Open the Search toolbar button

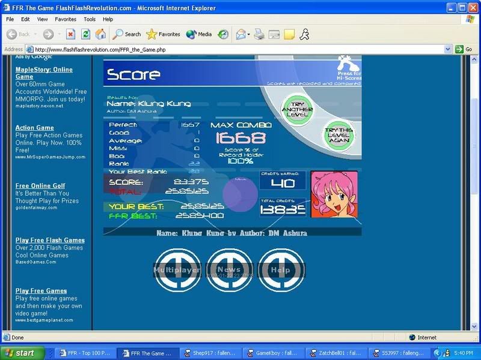pos(126,34)
